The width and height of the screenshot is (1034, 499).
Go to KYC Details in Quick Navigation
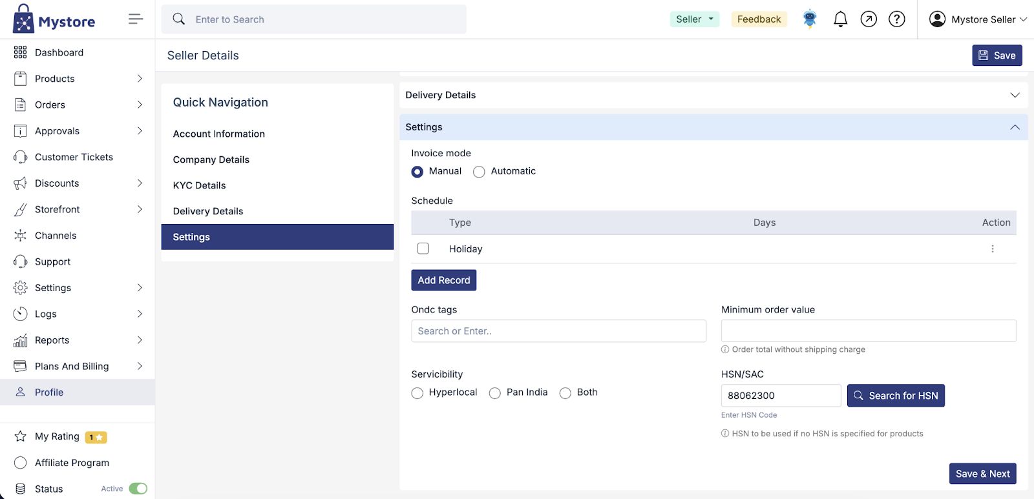(199, 185)
